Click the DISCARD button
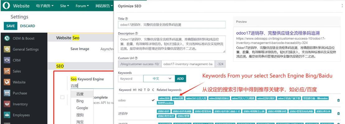 (x=27, y=26)
